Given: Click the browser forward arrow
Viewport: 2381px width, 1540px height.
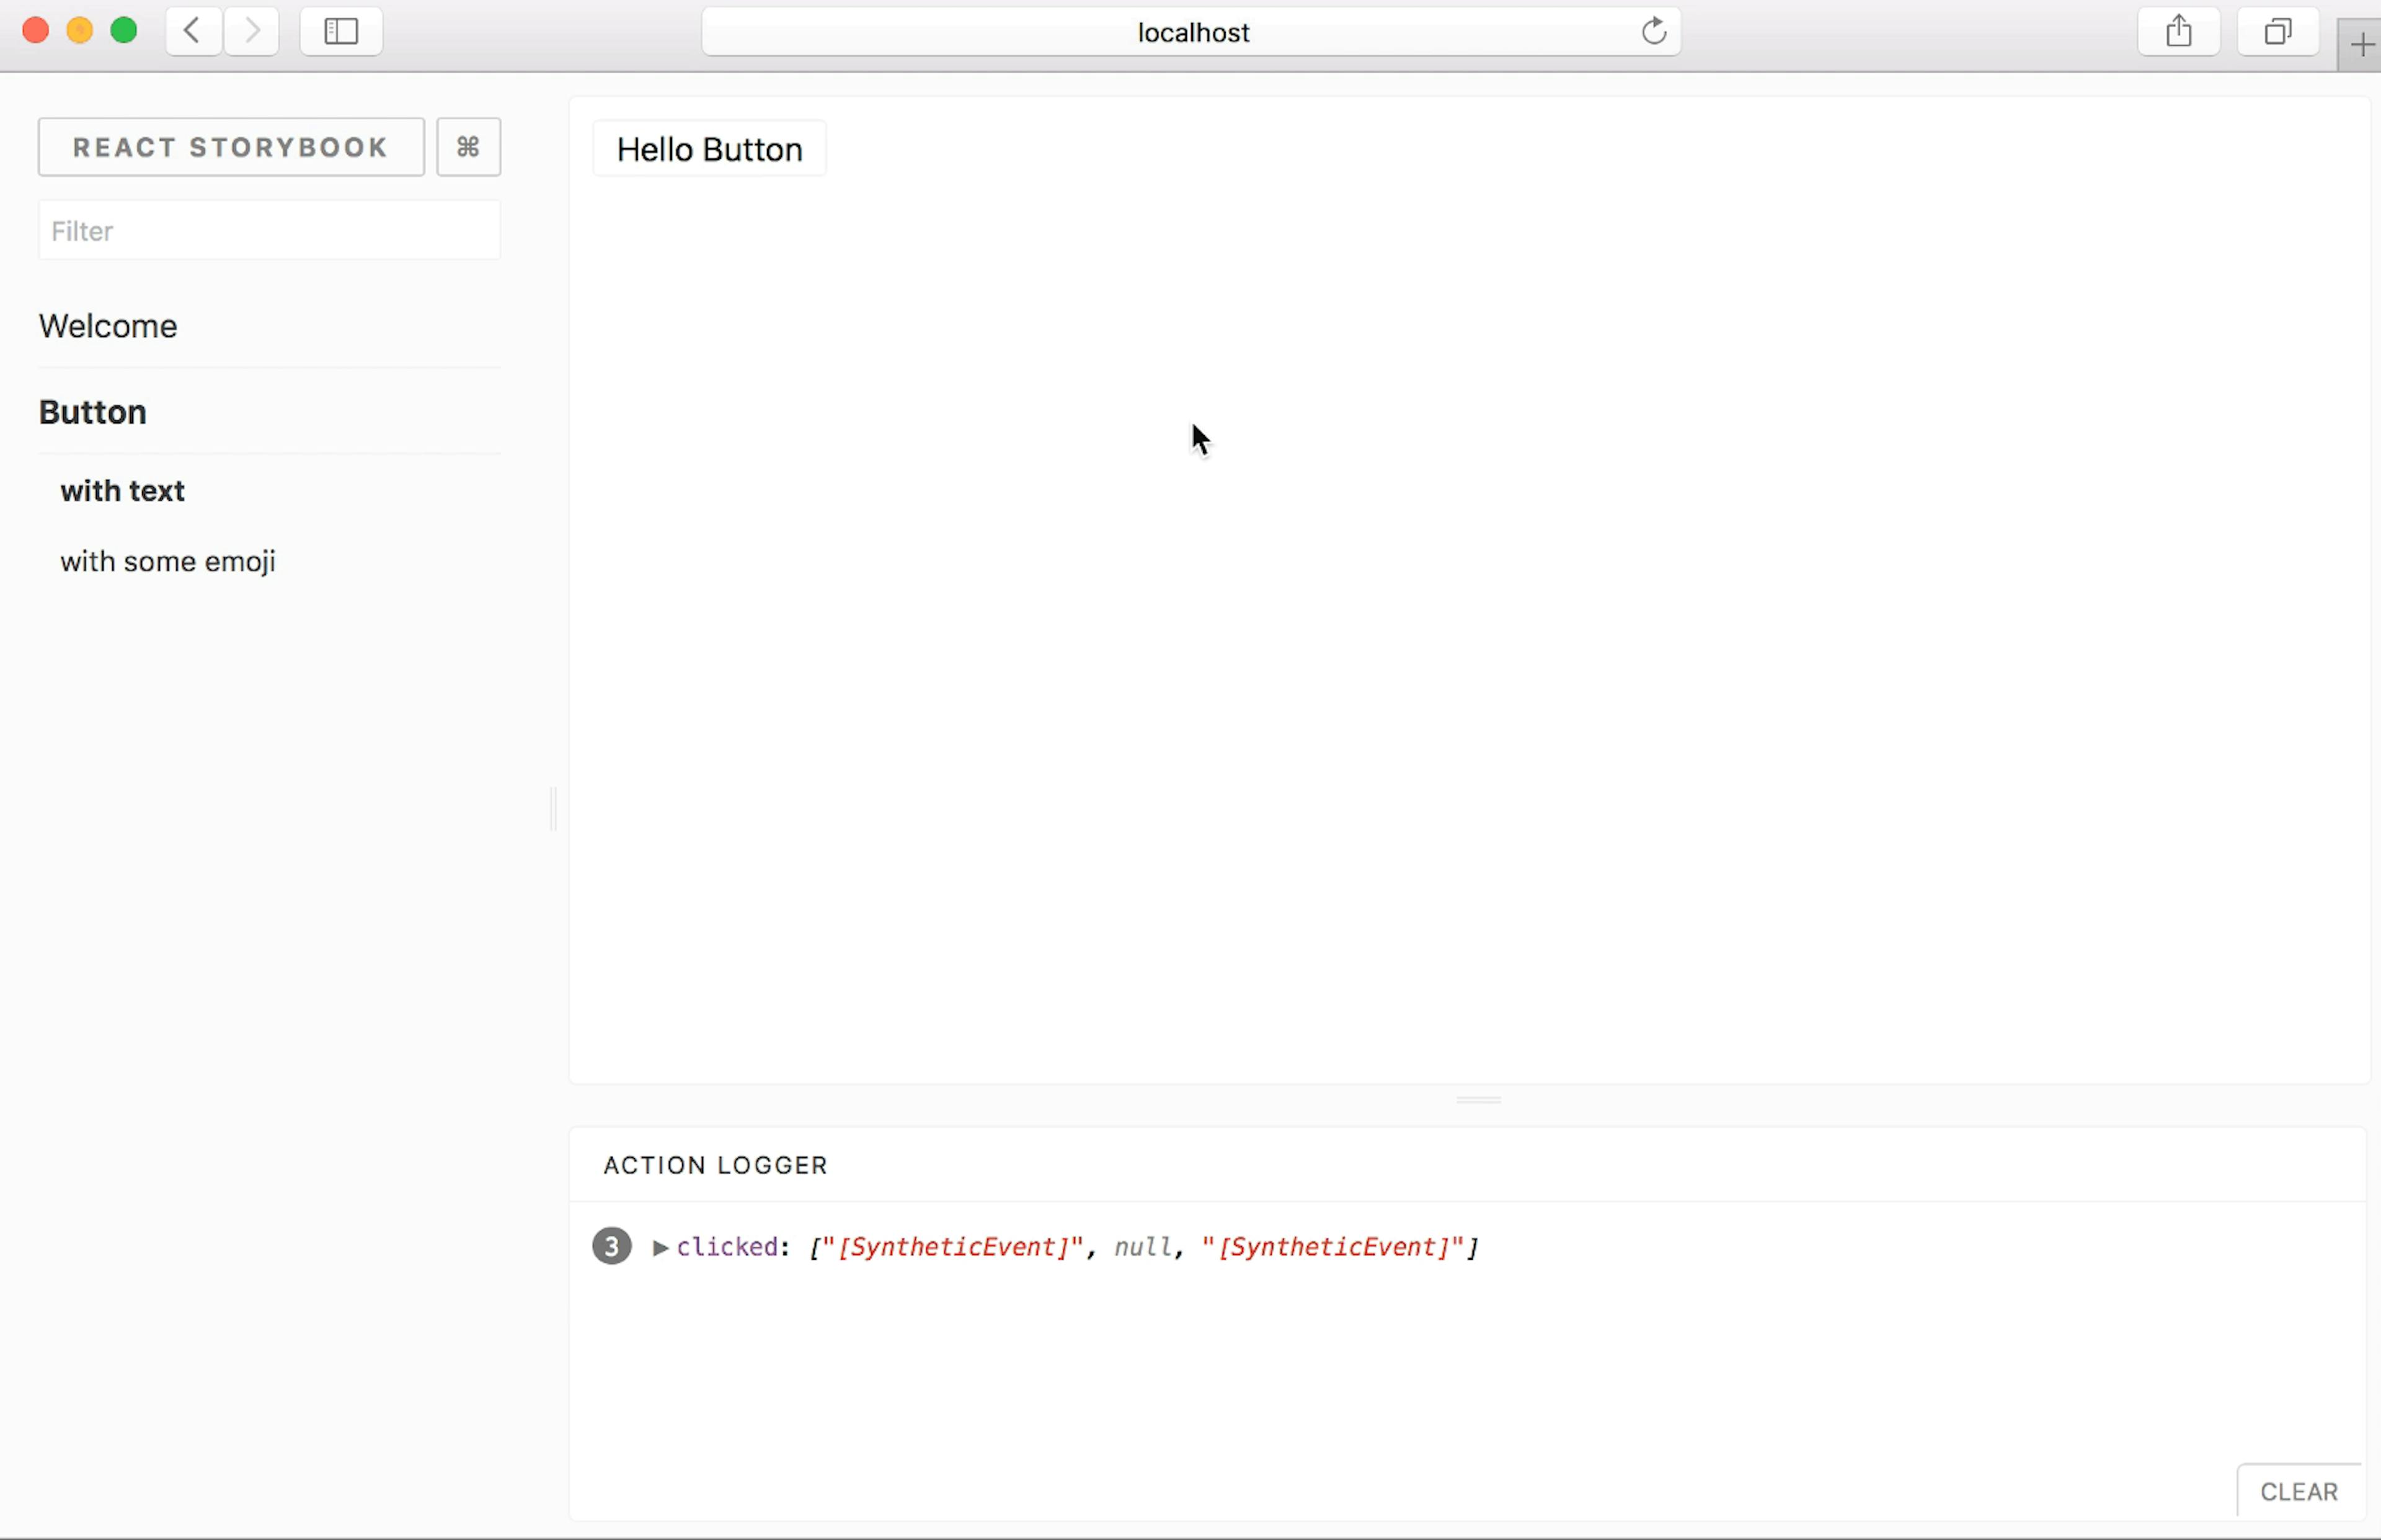Looking at the screenshot, I should pos(251,32).
